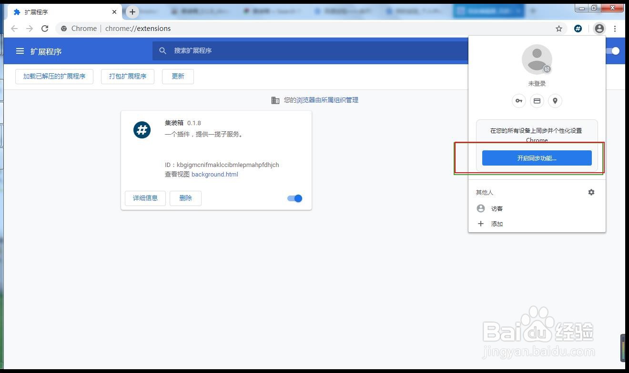Click 开启同步功能 button

click(537, 158)
